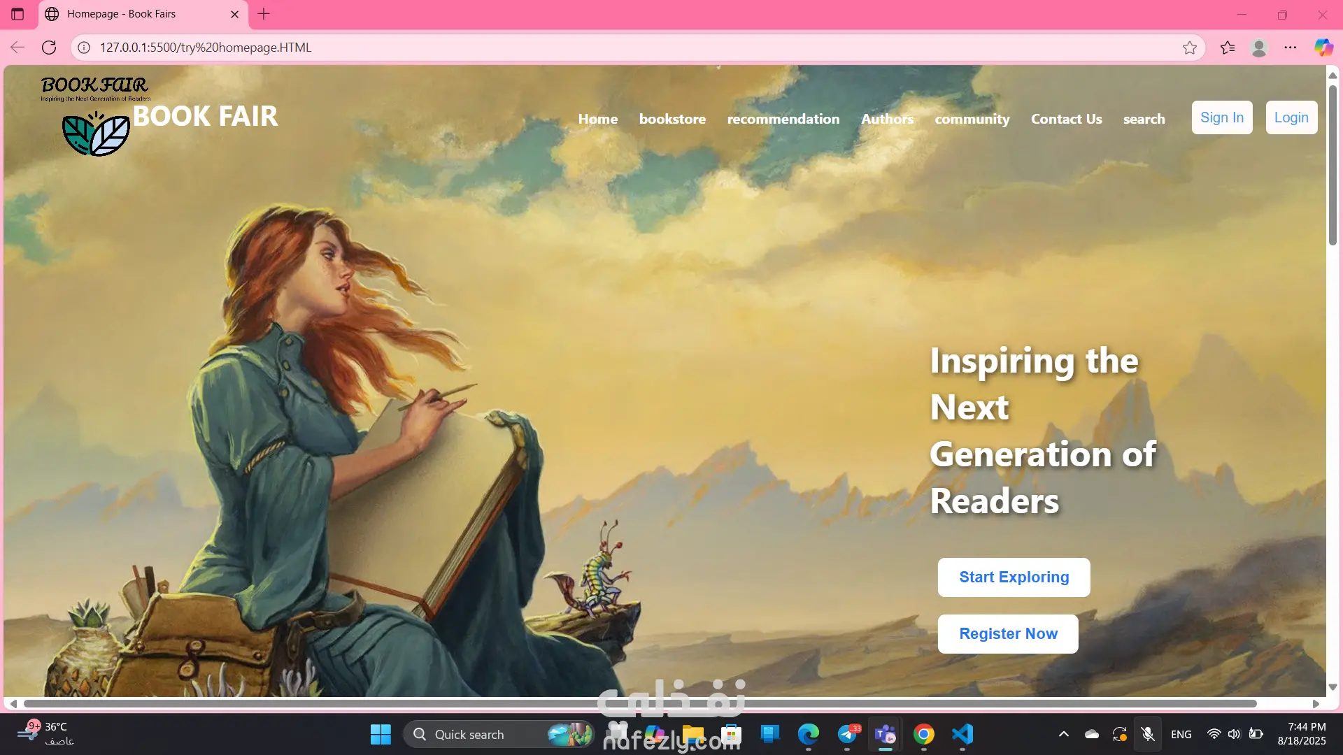Open the browser Favorites list
This screenshot has height=755, width=1343.
(x=1228, y=48)
